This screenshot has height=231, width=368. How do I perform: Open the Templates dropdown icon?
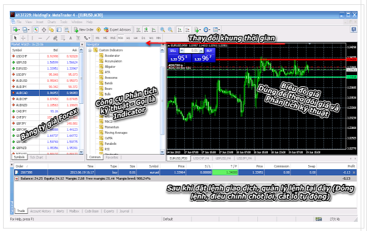[216, 29]
